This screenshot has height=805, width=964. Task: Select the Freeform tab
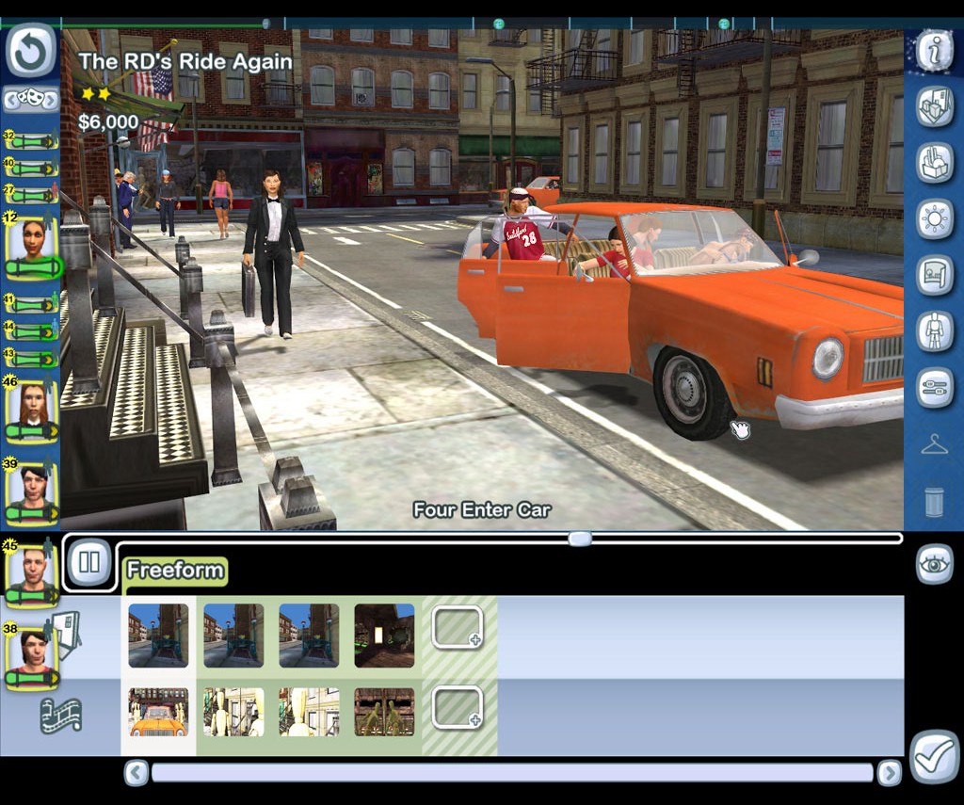pos(175,570)
